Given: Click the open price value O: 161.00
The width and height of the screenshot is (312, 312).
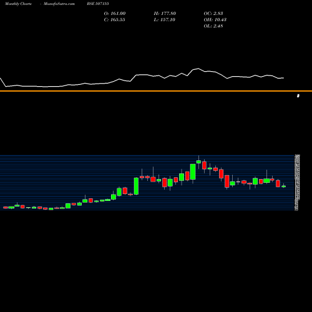Looking at the screenshot, I should (x=115, y=14).
